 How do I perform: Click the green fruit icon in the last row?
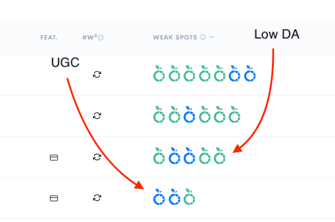pos(189,197)
